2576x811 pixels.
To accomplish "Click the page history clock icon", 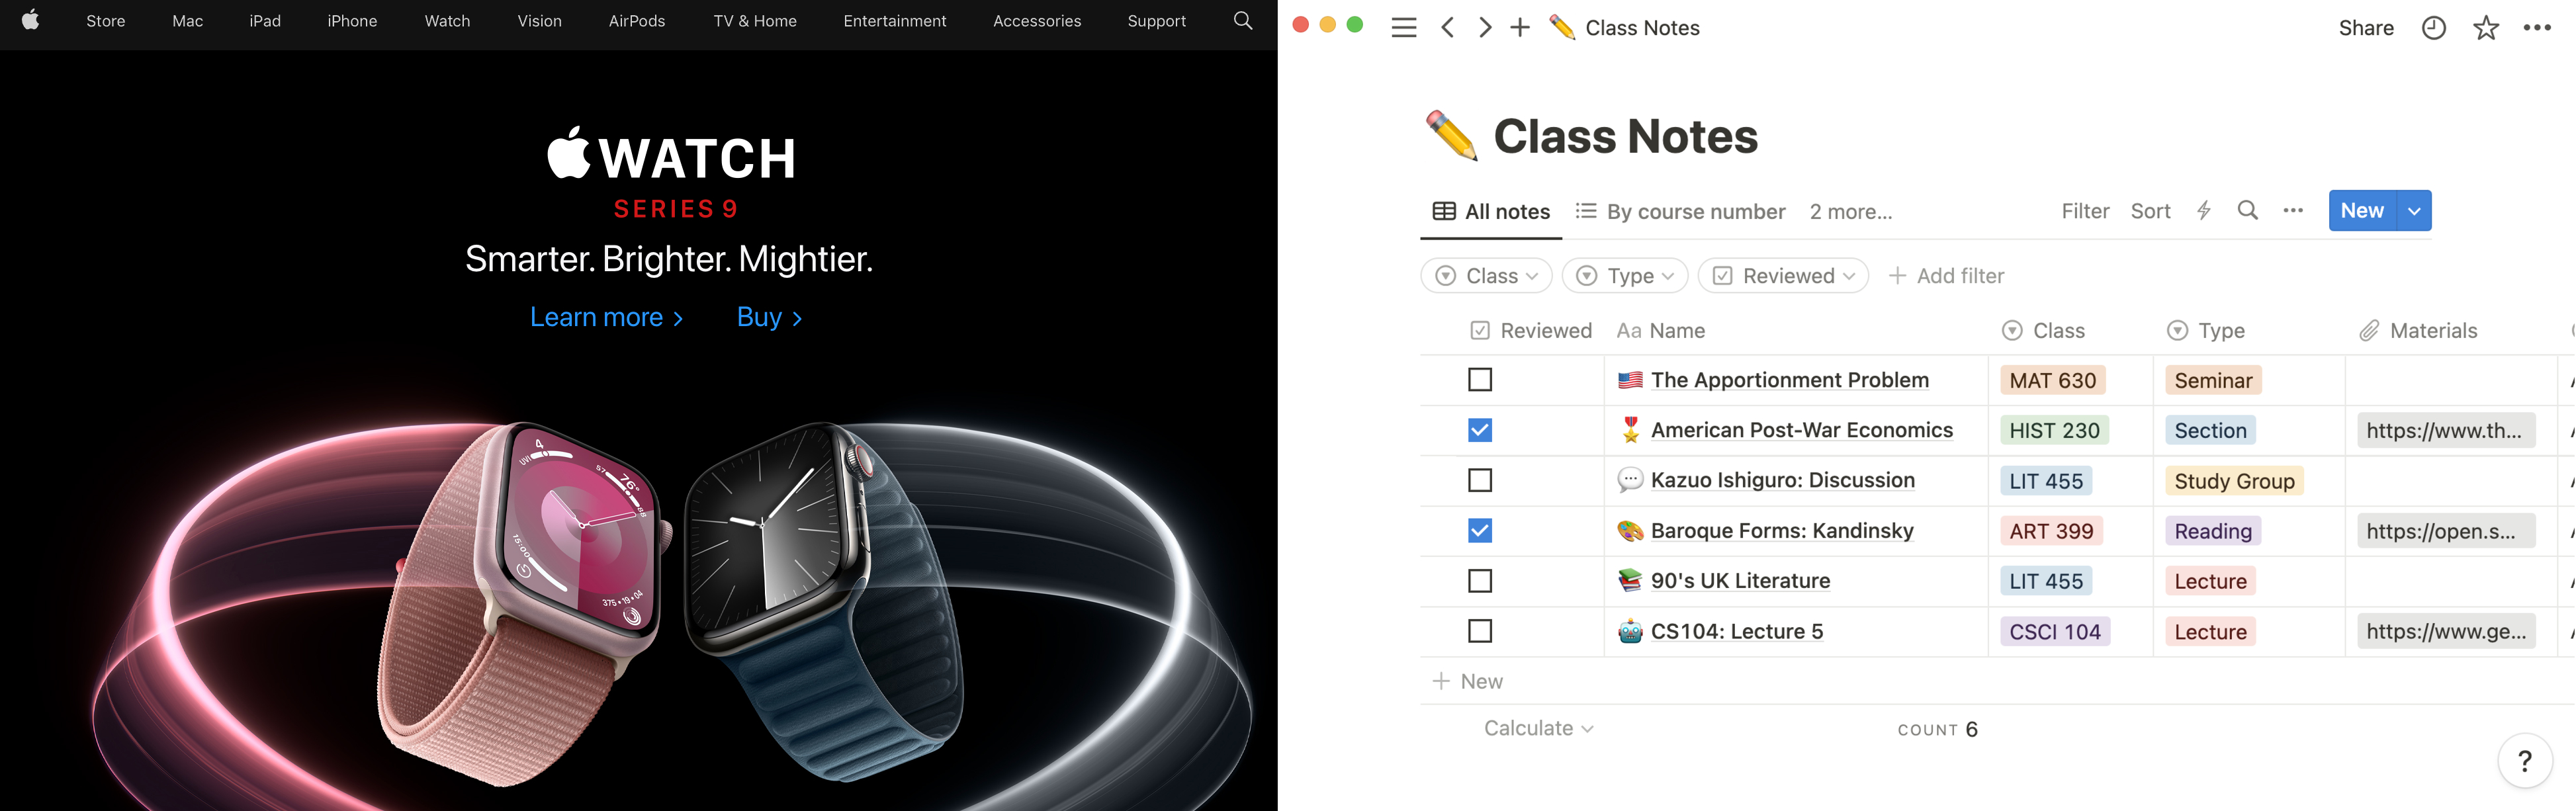I will [x=2433, y=28].
